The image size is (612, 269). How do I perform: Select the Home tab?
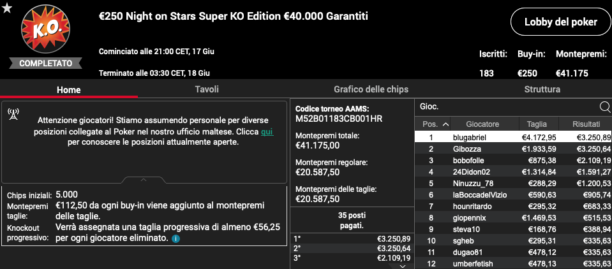click(x=69, y=90)
